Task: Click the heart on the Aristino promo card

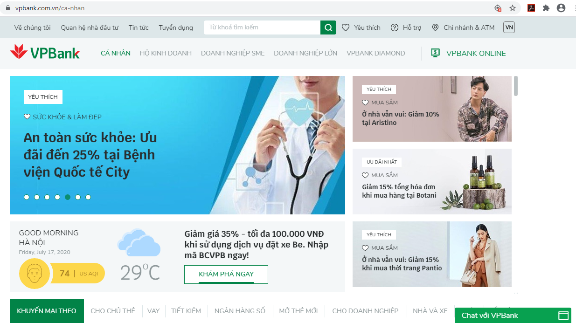Action: (366, 102)
